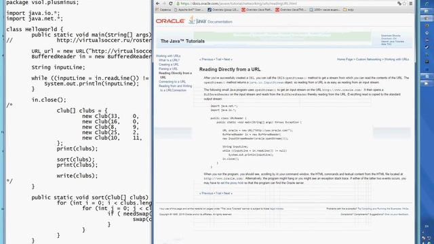Select 'Reading Directly from a URL' sidebar item

(175, 75)
